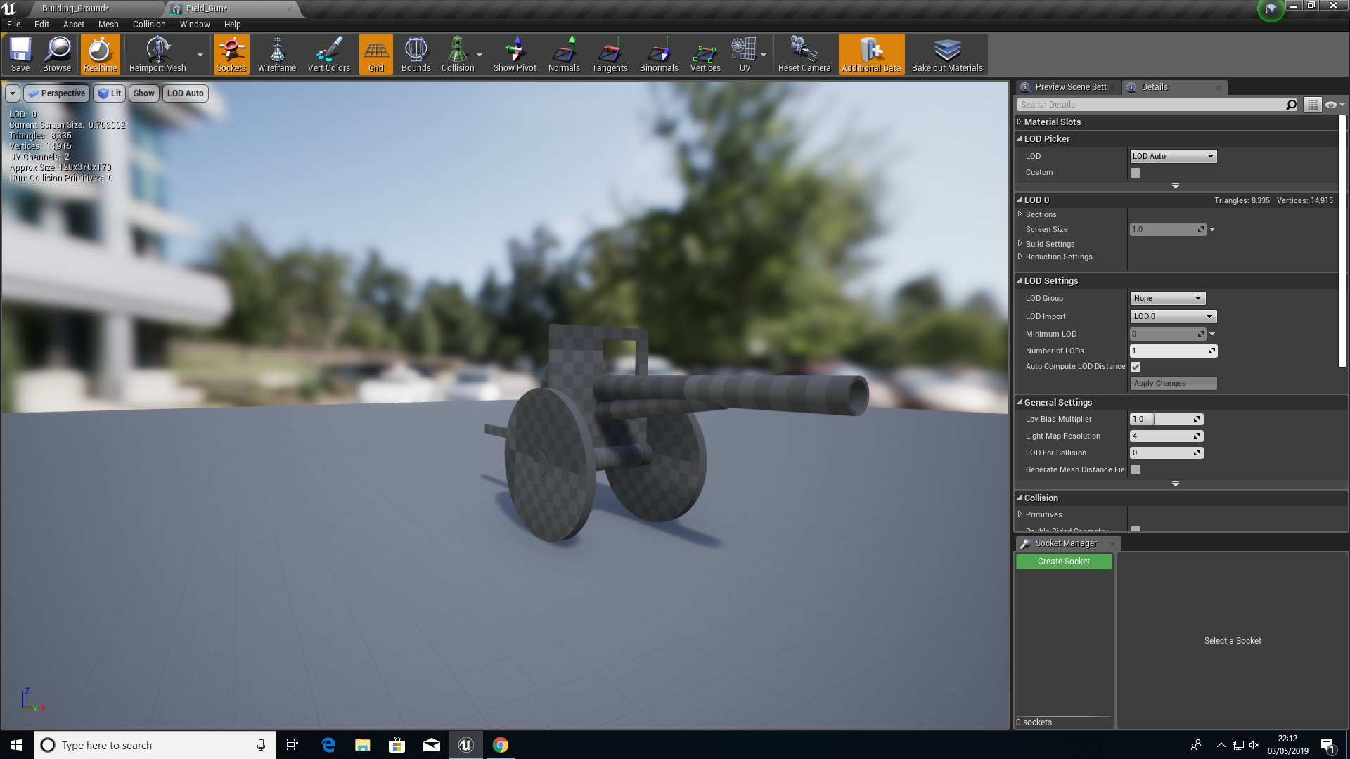
Task: Enable Generate Mesh Distance Field checkbox
Action: (1136, 469)
